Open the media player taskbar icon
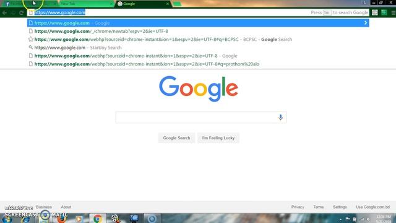 [79, 219]
